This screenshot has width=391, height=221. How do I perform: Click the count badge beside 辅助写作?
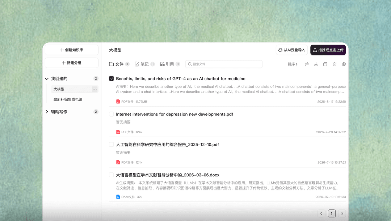pos(96,112)
